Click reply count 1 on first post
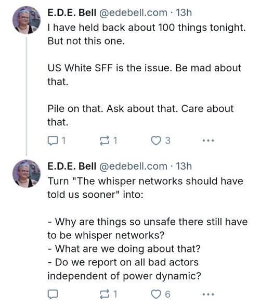260x307 pixels. (63, 140)
